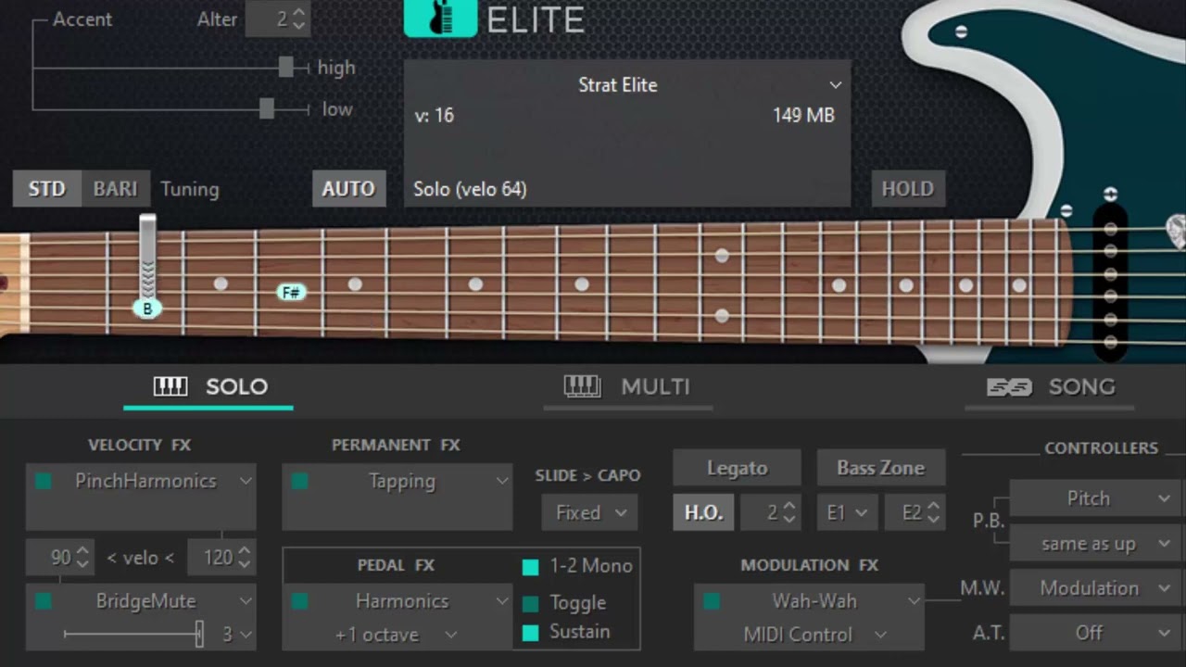Toggle the Sustain checkbox
Screen dimensions: 1186x667
(530, 634)
